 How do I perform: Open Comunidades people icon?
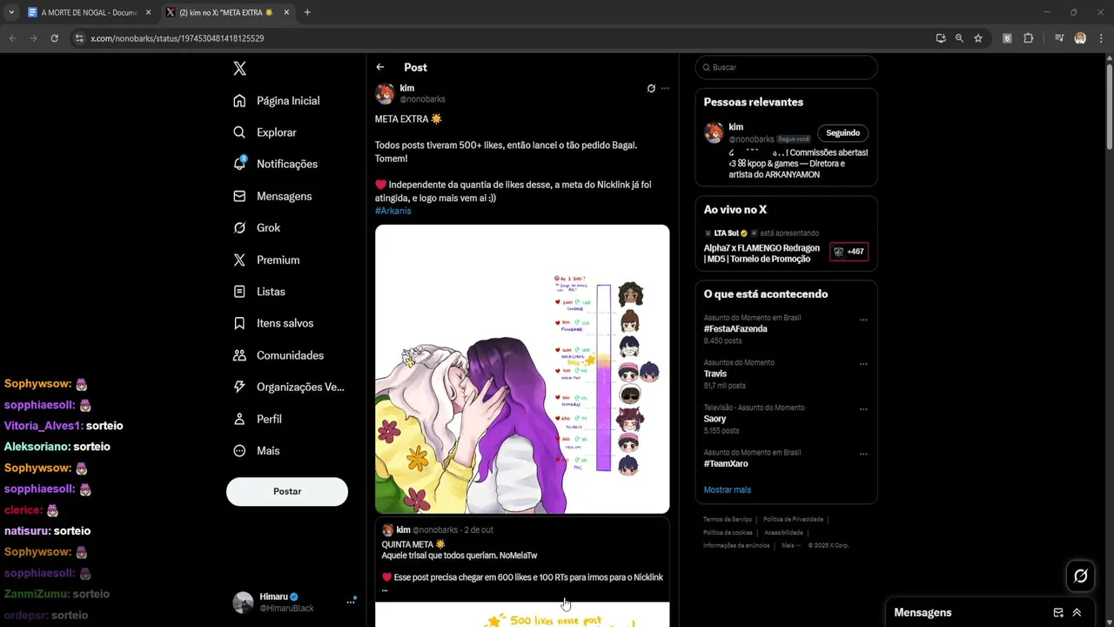point(239,355)
